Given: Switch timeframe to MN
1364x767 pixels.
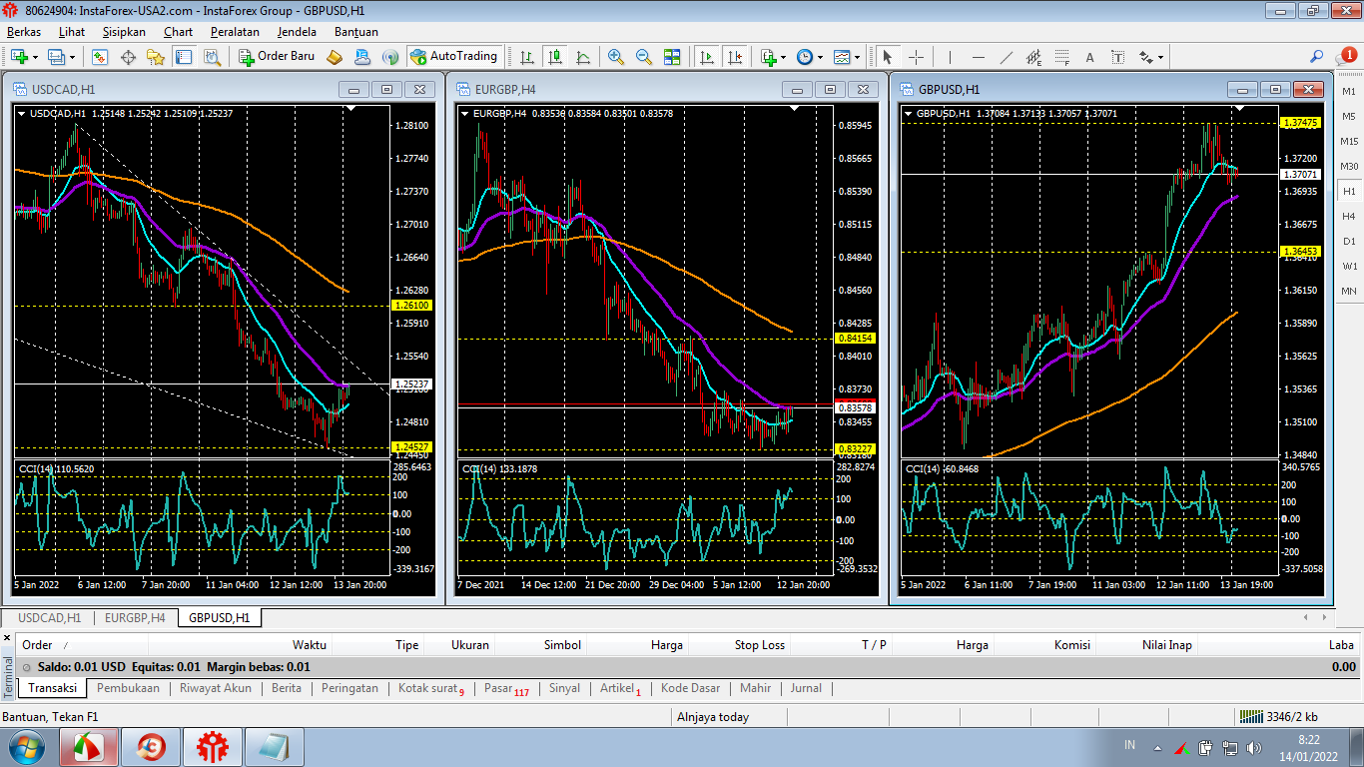Looking at the screenshot, I should (1349, 291).
